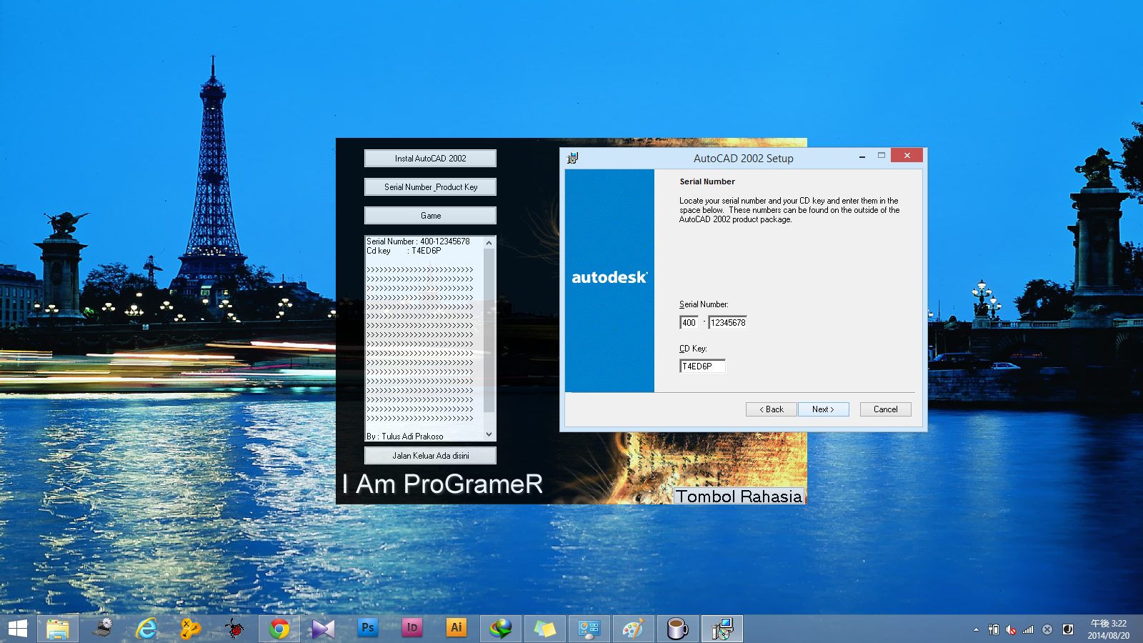Screen dimensions: 1143x643
Task: Open Google Chrome from the taskbar
Action: click(x=279, y=629)
